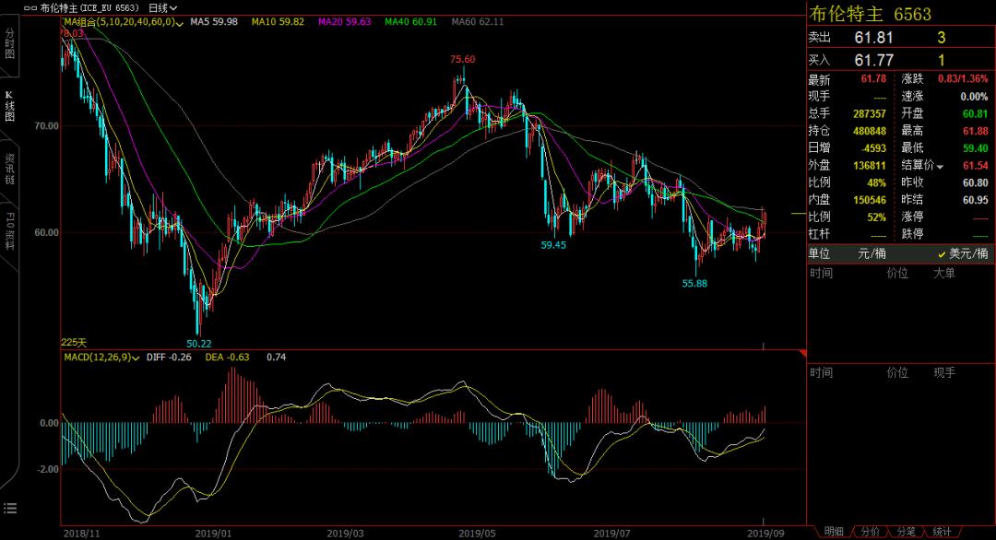Click the 卖出 sell price 61.81
Screen dimensions: 996x540
(x=874, y=38)
